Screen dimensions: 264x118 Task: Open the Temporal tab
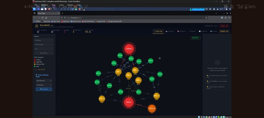[192, 31]
